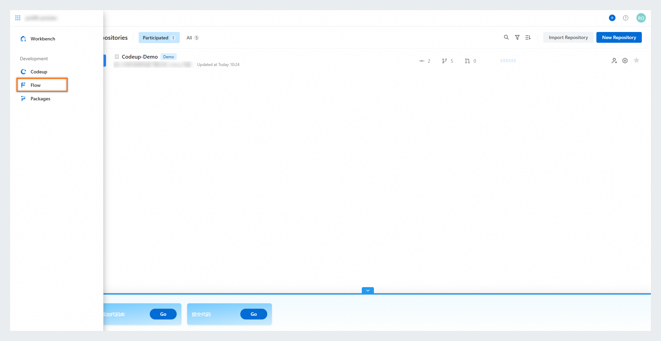661x341 pixels.
Task: Open Codeup from the Development section
Action: pos(34,72)
